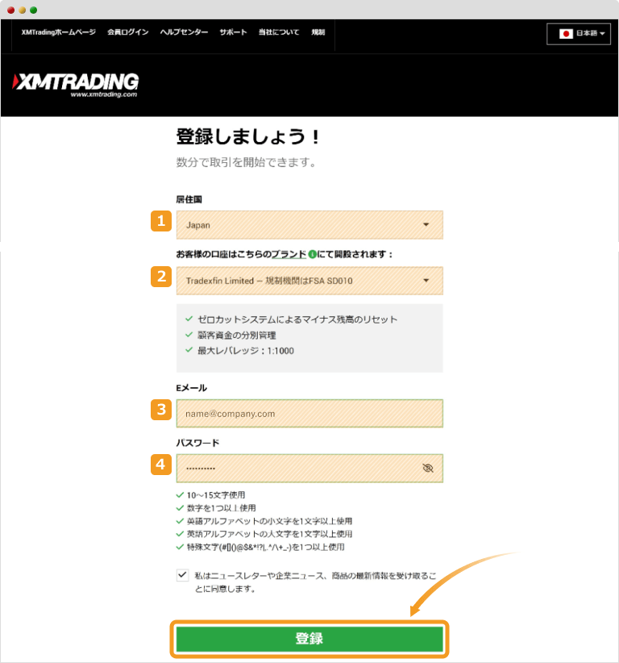This screenshot has width=619, height=663.
Task: Click the green window zoom button
Action: coord(34,10)
